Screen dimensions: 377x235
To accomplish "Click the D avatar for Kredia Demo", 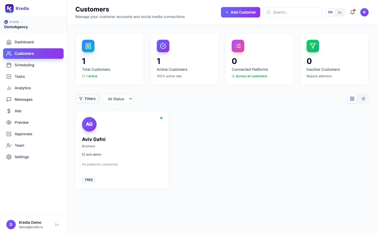I will [11, 225].
